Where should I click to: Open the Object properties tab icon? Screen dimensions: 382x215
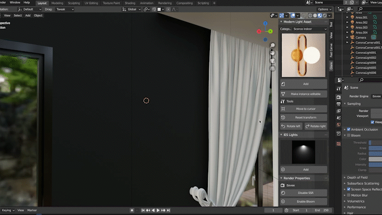(339, 134)
